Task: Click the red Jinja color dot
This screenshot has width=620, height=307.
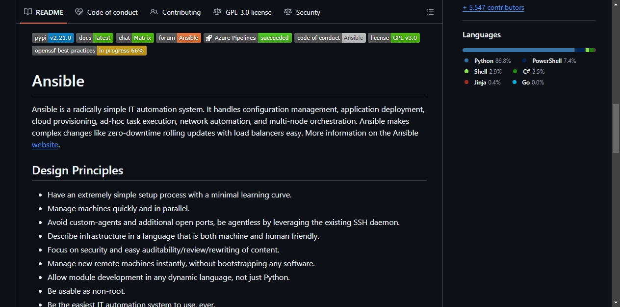Action: coord(466,83)
